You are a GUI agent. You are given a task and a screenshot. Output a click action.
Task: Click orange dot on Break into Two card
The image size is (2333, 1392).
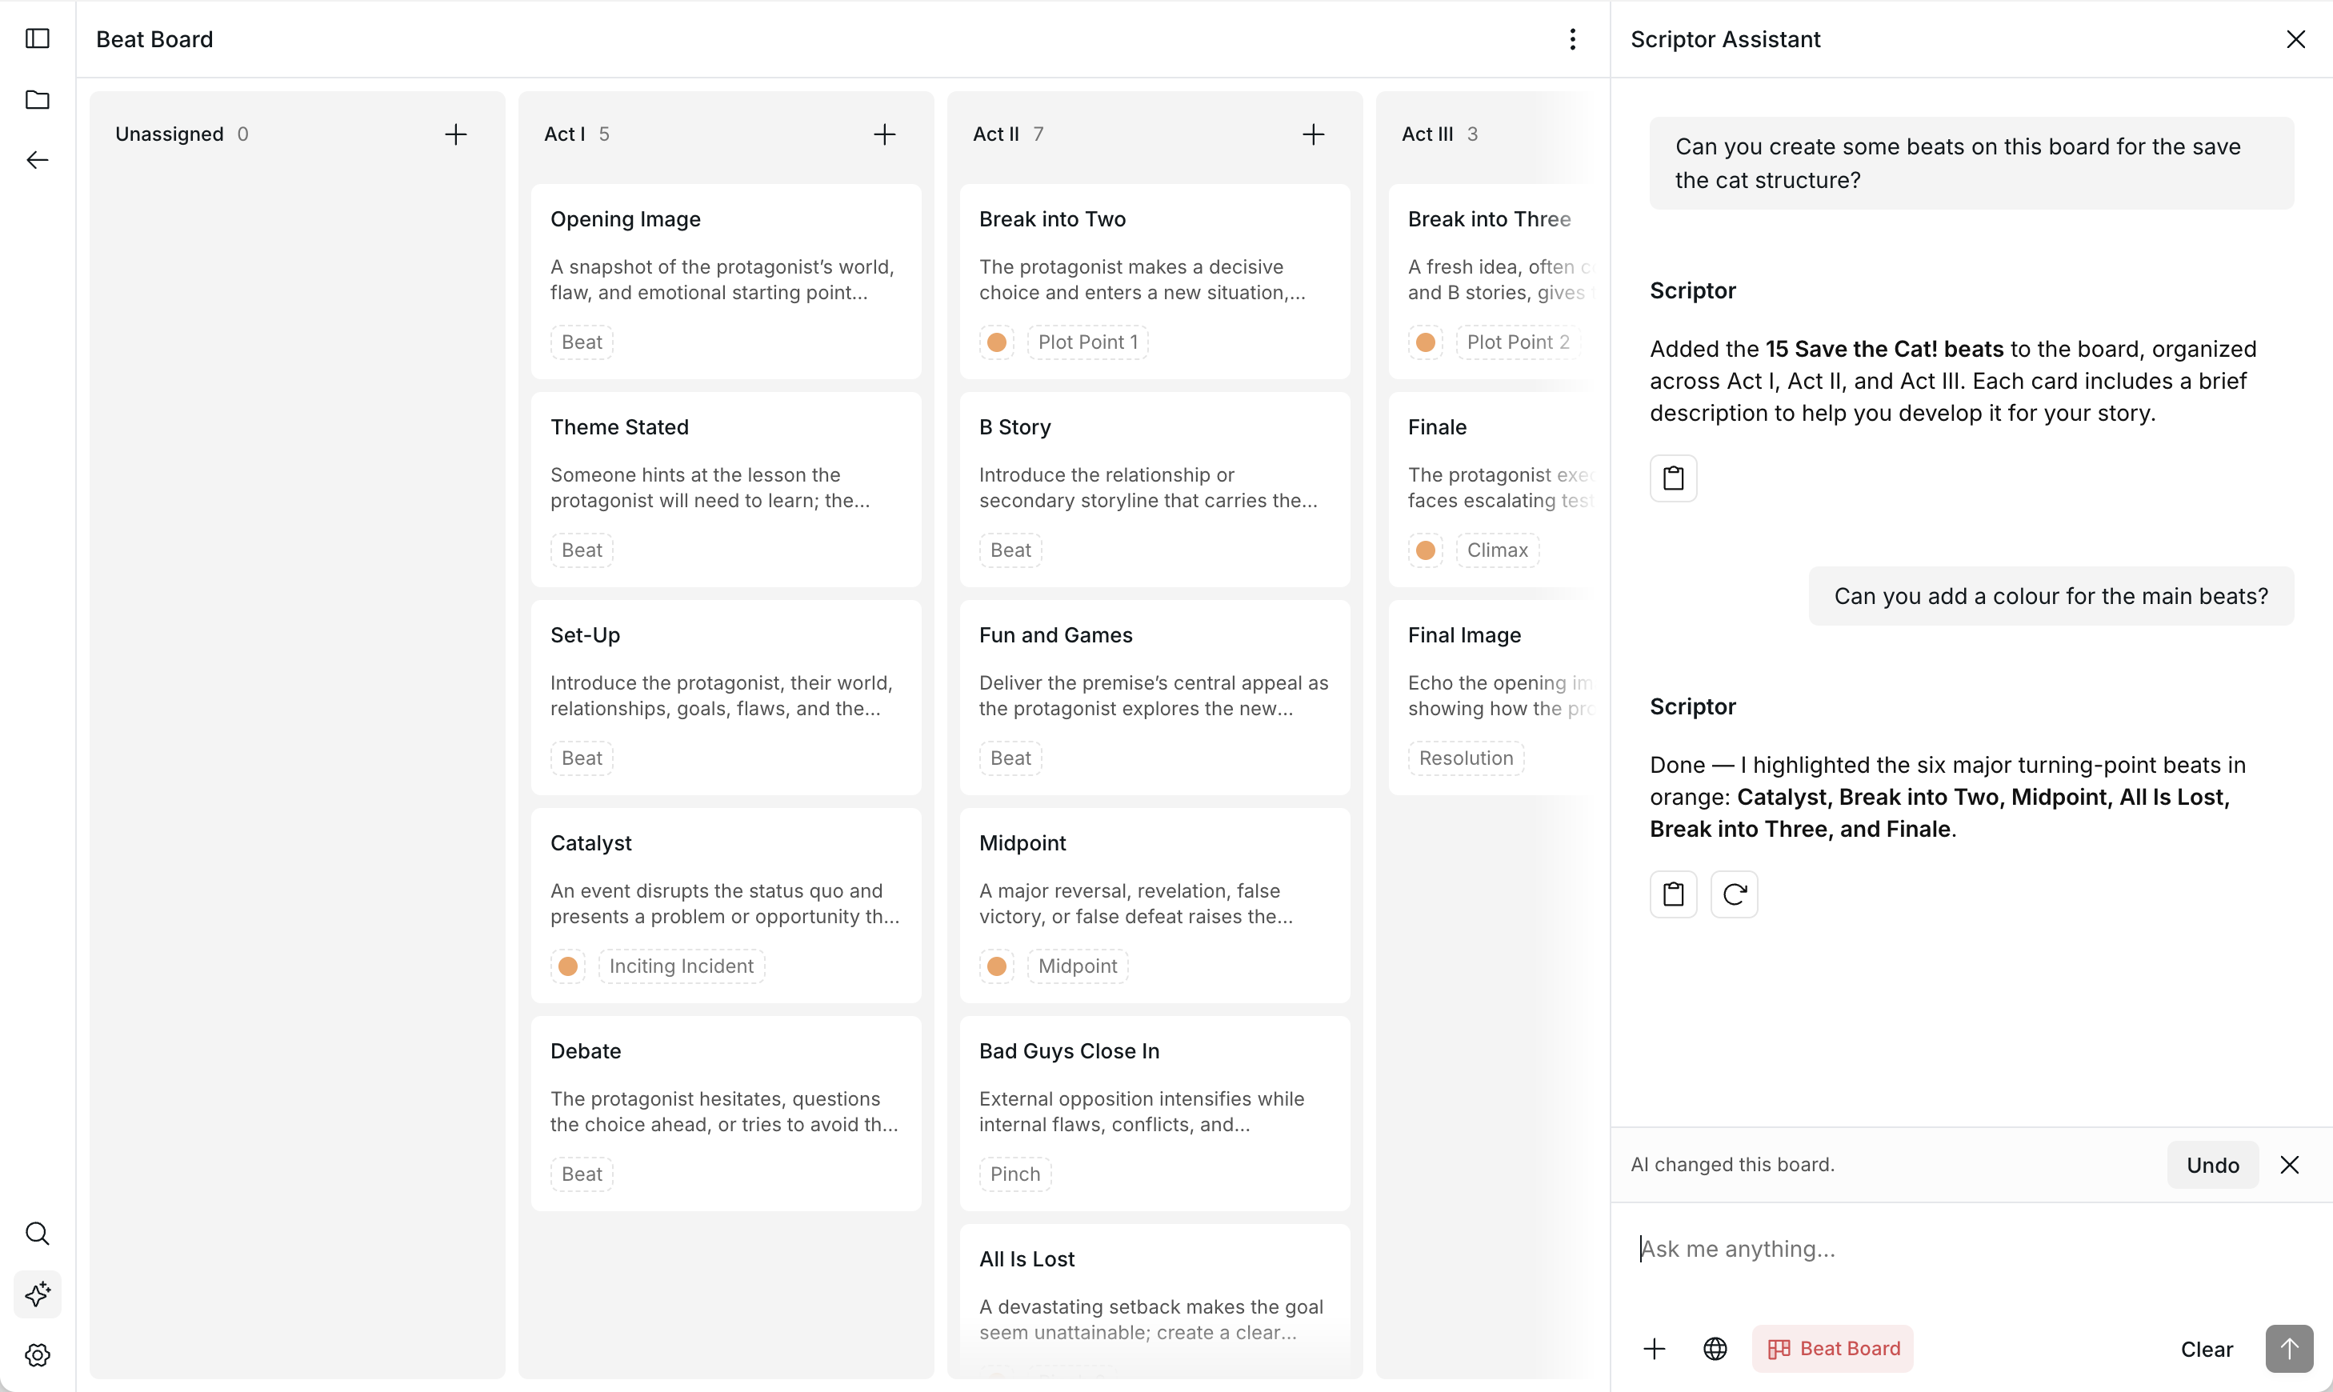coord(996,342)
